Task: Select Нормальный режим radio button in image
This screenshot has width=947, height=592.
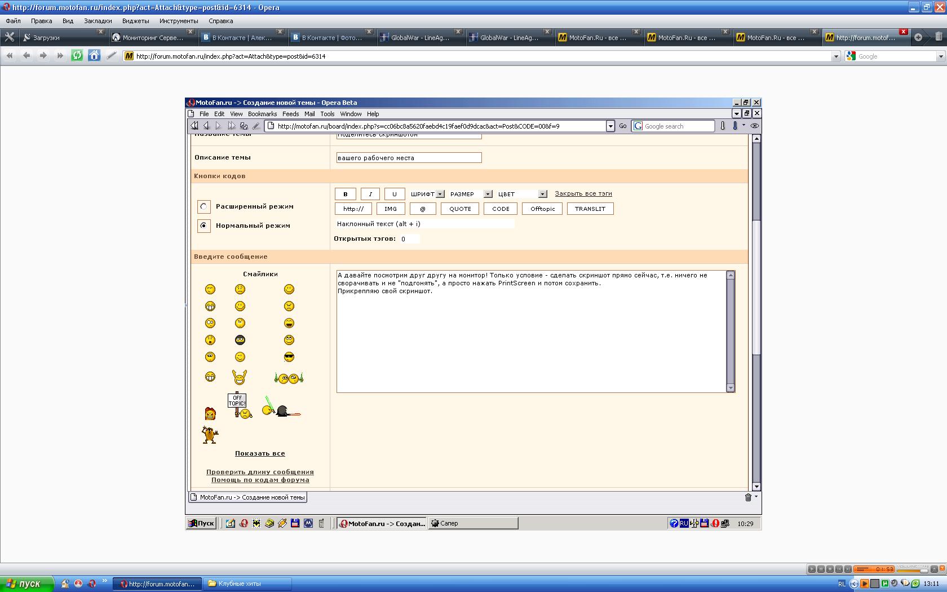Action: 203,226
